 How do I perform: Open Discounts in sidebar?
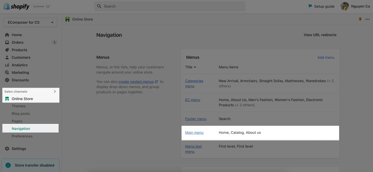tap(20, 80)
